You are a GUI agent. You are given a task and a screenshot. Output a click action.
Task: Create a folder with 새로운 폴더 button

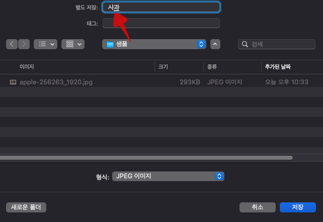coord(26,207)
